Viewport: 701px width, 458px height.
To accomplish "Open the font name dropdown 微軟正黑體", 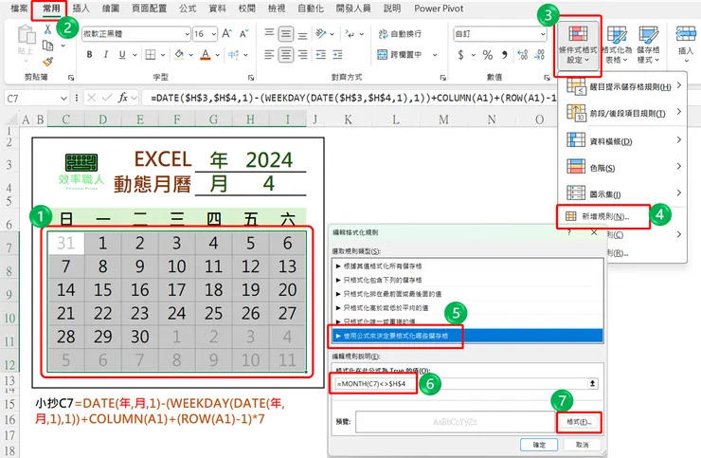I will pyautogui.click(x=187, y=33).
